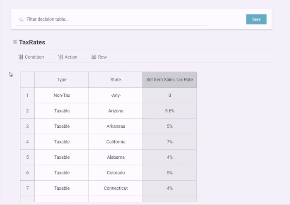Click the add Condition icon

pyautogui.click(x=21, y=57)
